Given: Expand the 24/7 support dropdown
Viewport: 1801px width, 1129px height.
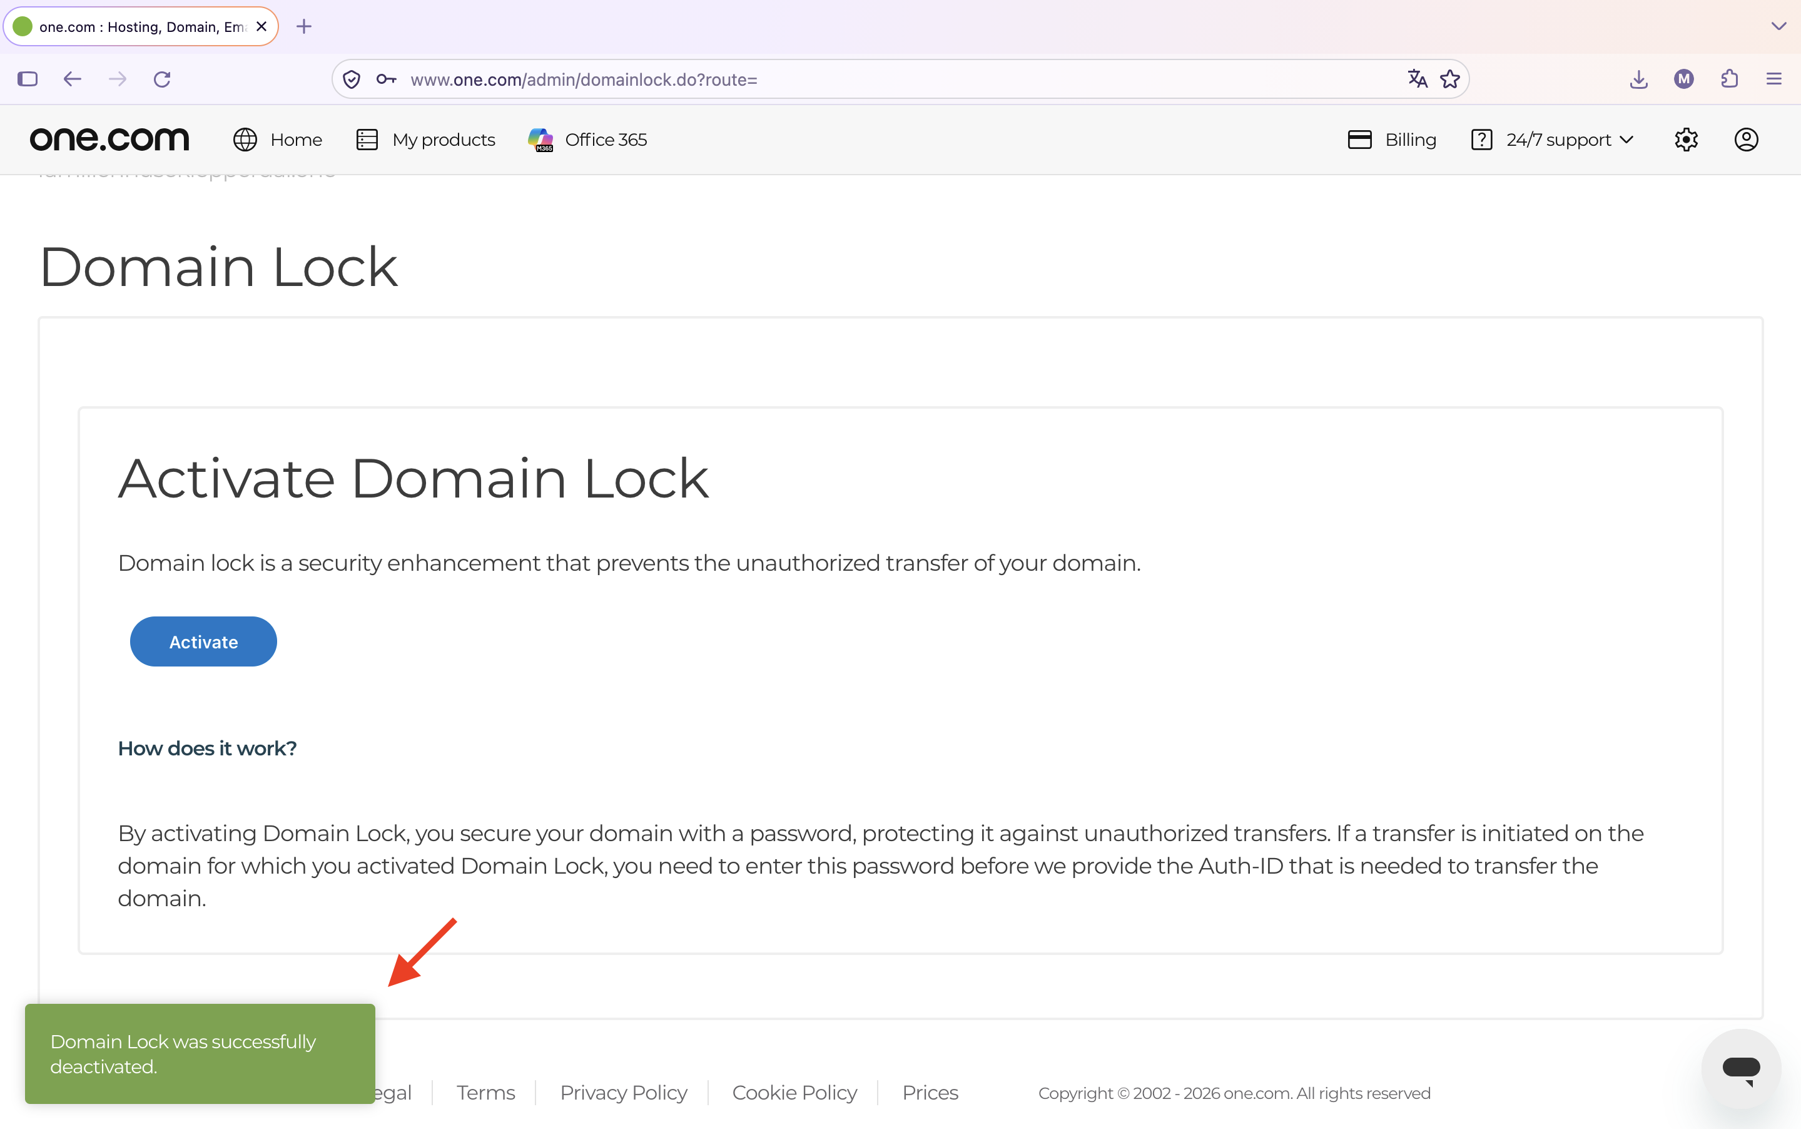Looking at the screenshot, I should point(1553,140).
